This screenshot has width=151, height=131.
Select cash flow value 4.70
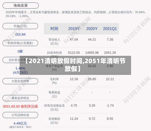[74, 106]
